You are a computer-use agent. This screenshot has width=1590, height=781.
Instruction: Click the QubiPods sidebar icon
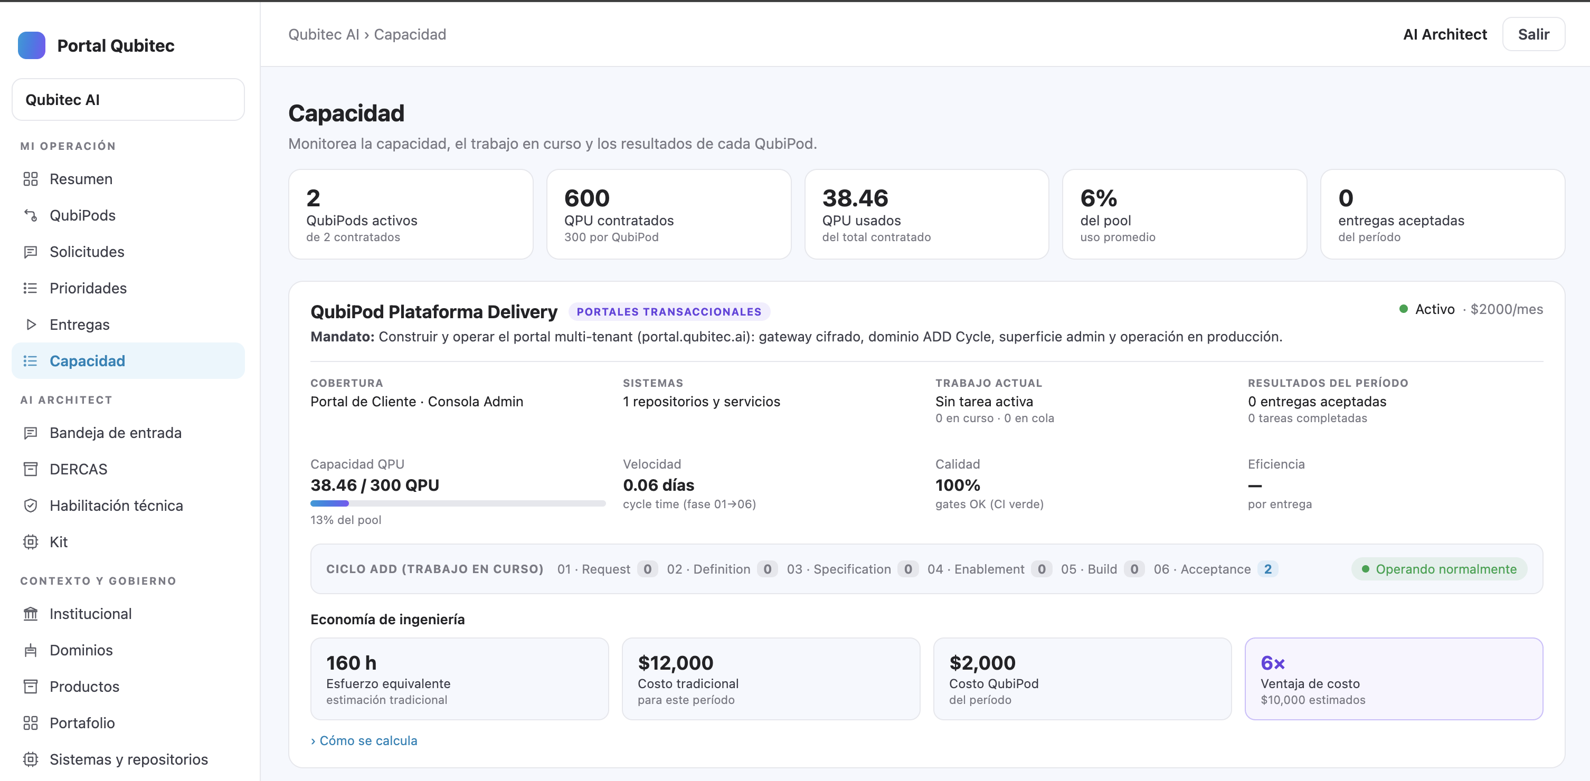pyautogui.click(x=30, y=215)
